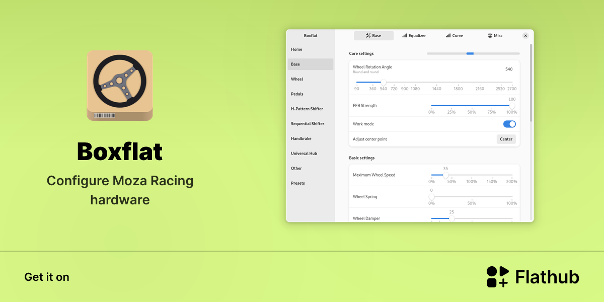The image size is (604, 302).
Task: Open Sequential Shifter settings
Action: [x=311, y=124]
